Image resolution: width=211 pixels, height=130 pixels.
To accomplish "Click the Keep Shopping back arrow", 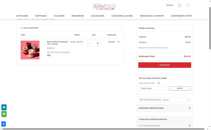I will (21, 28).
